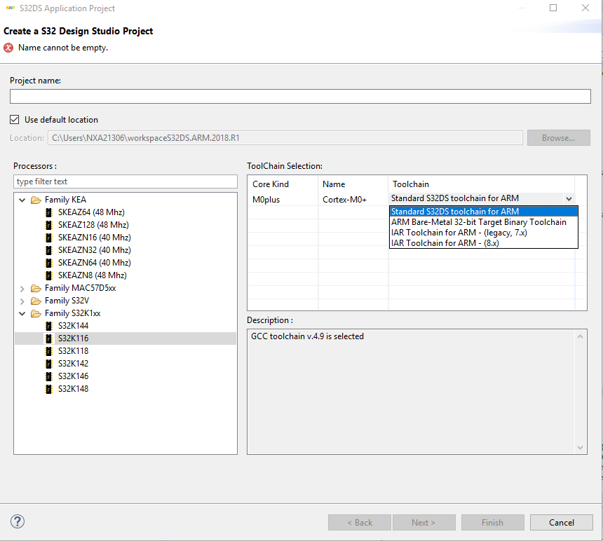Select S32K142 processor label
This screenshot has width=603, height=541.
coord(73,364)
